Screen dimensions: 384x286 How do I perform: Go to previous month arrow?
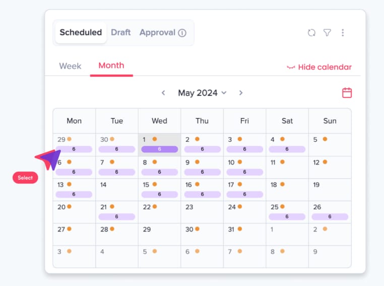point(163,93)
